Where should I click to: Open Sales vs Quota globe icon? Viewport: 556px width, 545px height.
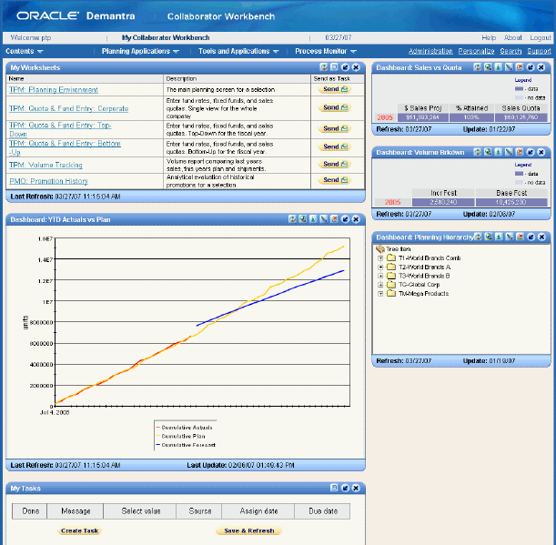point(488,67)
